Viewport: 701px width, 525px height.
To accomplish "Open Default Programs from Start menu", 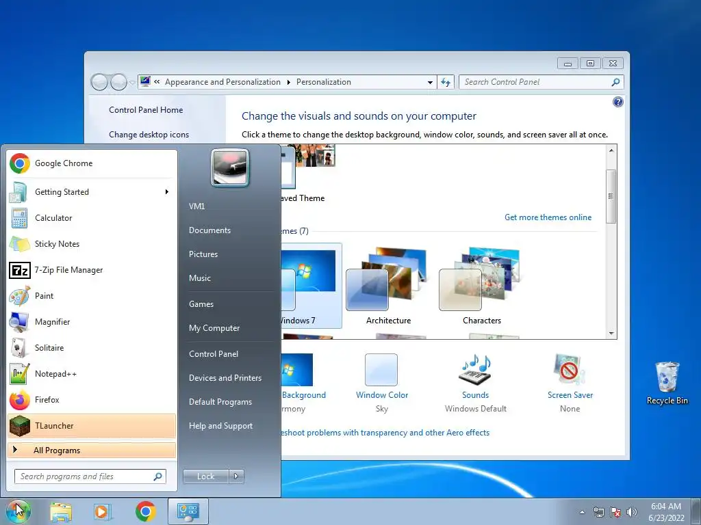I will [x=220, y=402].
